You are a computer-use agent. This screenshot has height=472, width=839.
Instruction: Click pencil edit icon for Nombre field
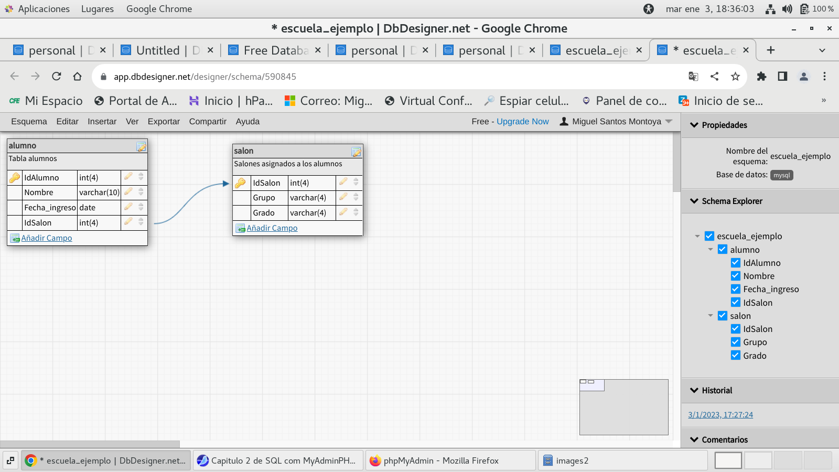(128, 192)
